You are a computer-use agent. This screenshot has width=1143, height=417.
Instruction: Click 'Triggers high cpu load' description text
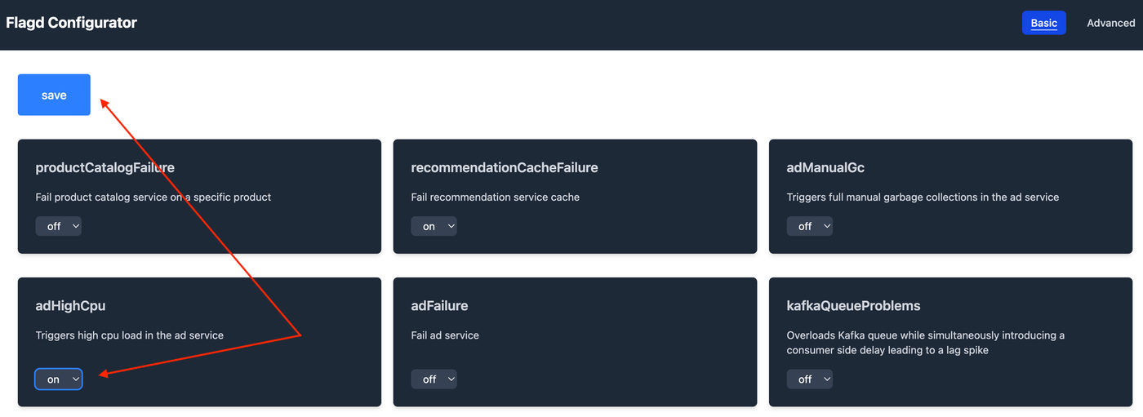[129, 335]
